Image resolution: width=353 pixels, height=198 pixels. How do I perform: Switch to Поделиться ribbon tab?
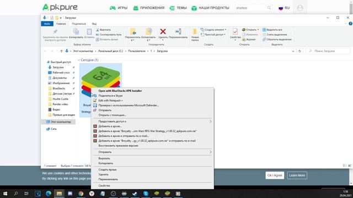tap(79, 24)
